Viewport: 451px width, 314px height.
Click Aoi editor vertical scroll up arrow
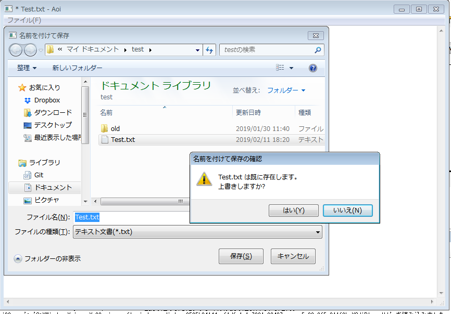point(441,31)
